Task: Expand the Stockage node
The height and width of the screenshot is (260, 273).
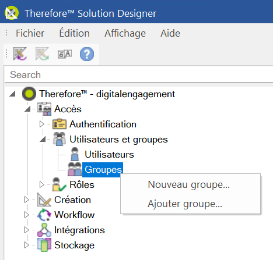Action: [x=27, y=245]
